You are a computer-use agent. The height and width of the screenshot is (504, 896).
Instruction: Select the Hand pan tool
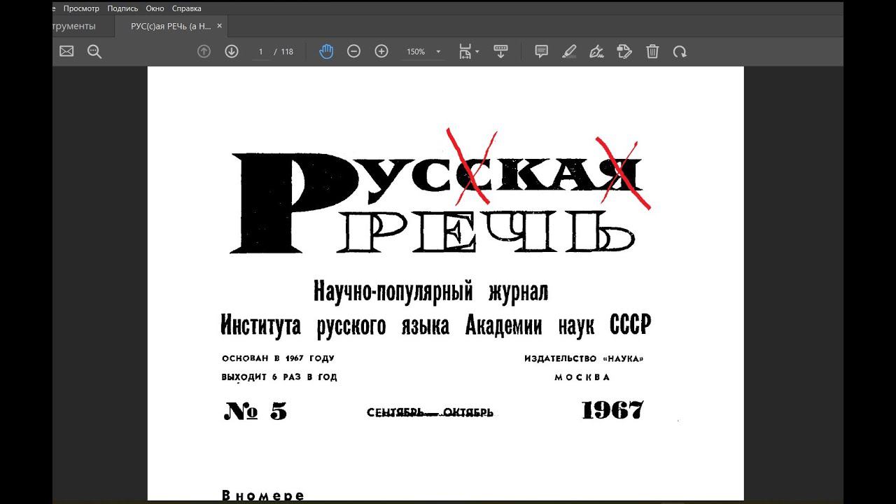click(326, 51)
